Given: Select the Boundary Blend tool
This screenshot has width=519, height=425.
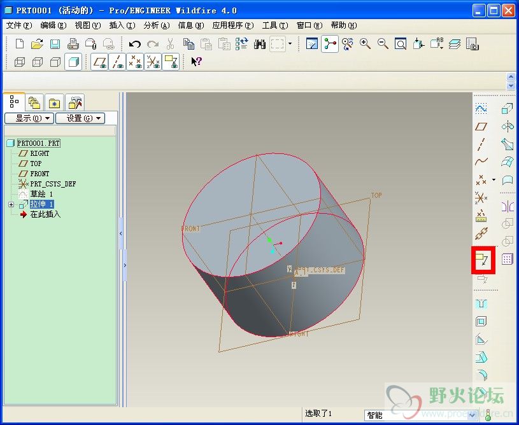Looking at the screenshot, I should pyautogui.click(x=507, y=162).
